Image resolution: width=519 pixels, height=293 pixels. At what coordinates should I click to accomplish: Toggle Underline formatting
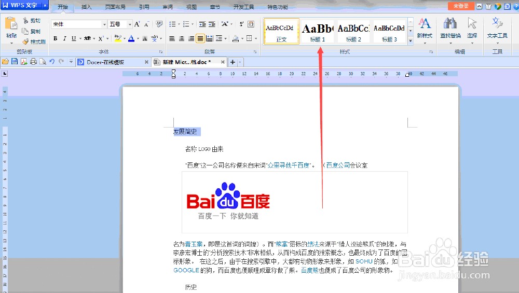74,38
